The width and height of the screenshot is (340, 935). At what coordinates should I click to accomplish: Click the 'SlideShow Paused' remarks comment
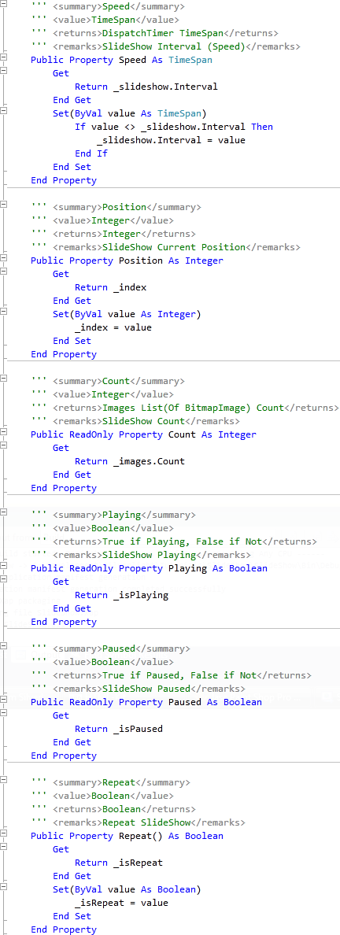[x=146, y=688]
